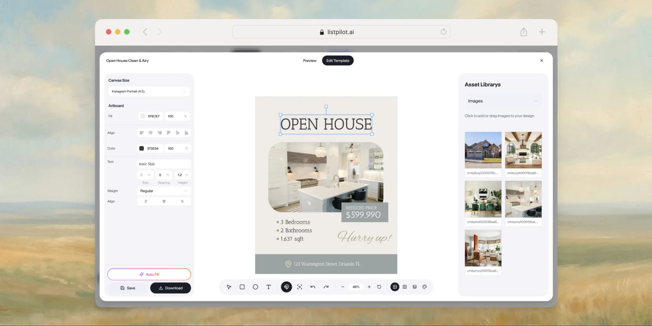Select the Ellipse shape tool
Screen dimensions: 652x326
[255, 287]
